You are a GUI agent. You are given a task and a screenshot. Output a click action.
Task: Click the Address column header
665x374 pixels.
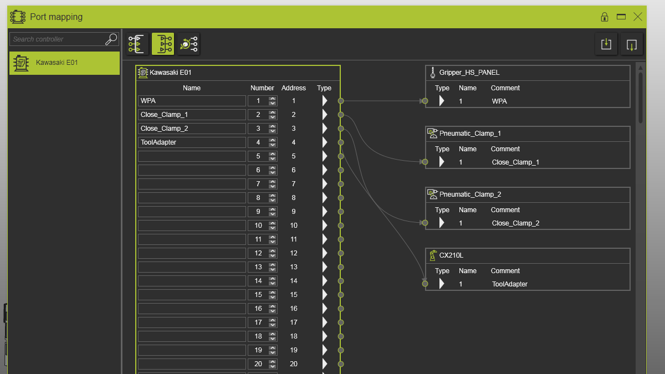click(x=294, y=88)
